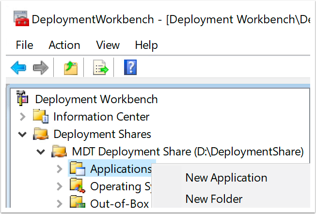Select the Operating Systems tree label
The width and height of the screenshot is (316, 214).
pos(121,186)
